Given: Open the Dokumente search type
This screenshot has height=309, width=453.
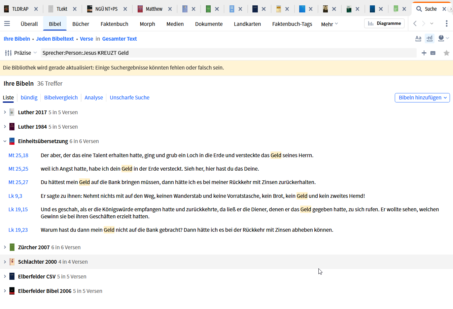Looking at the screenshot, I should (209, 24).
